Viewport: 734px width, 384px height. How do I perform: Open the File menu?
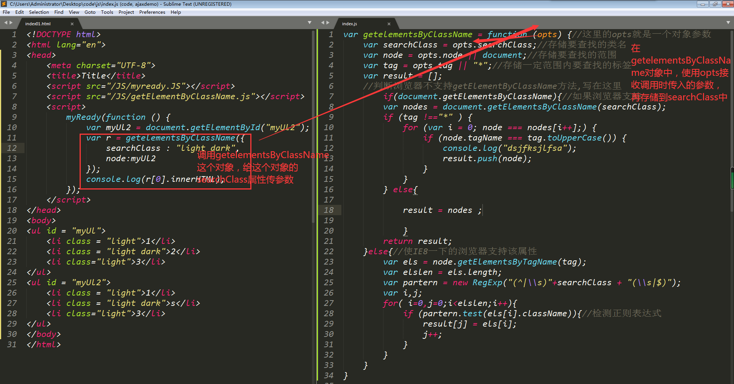6,12
